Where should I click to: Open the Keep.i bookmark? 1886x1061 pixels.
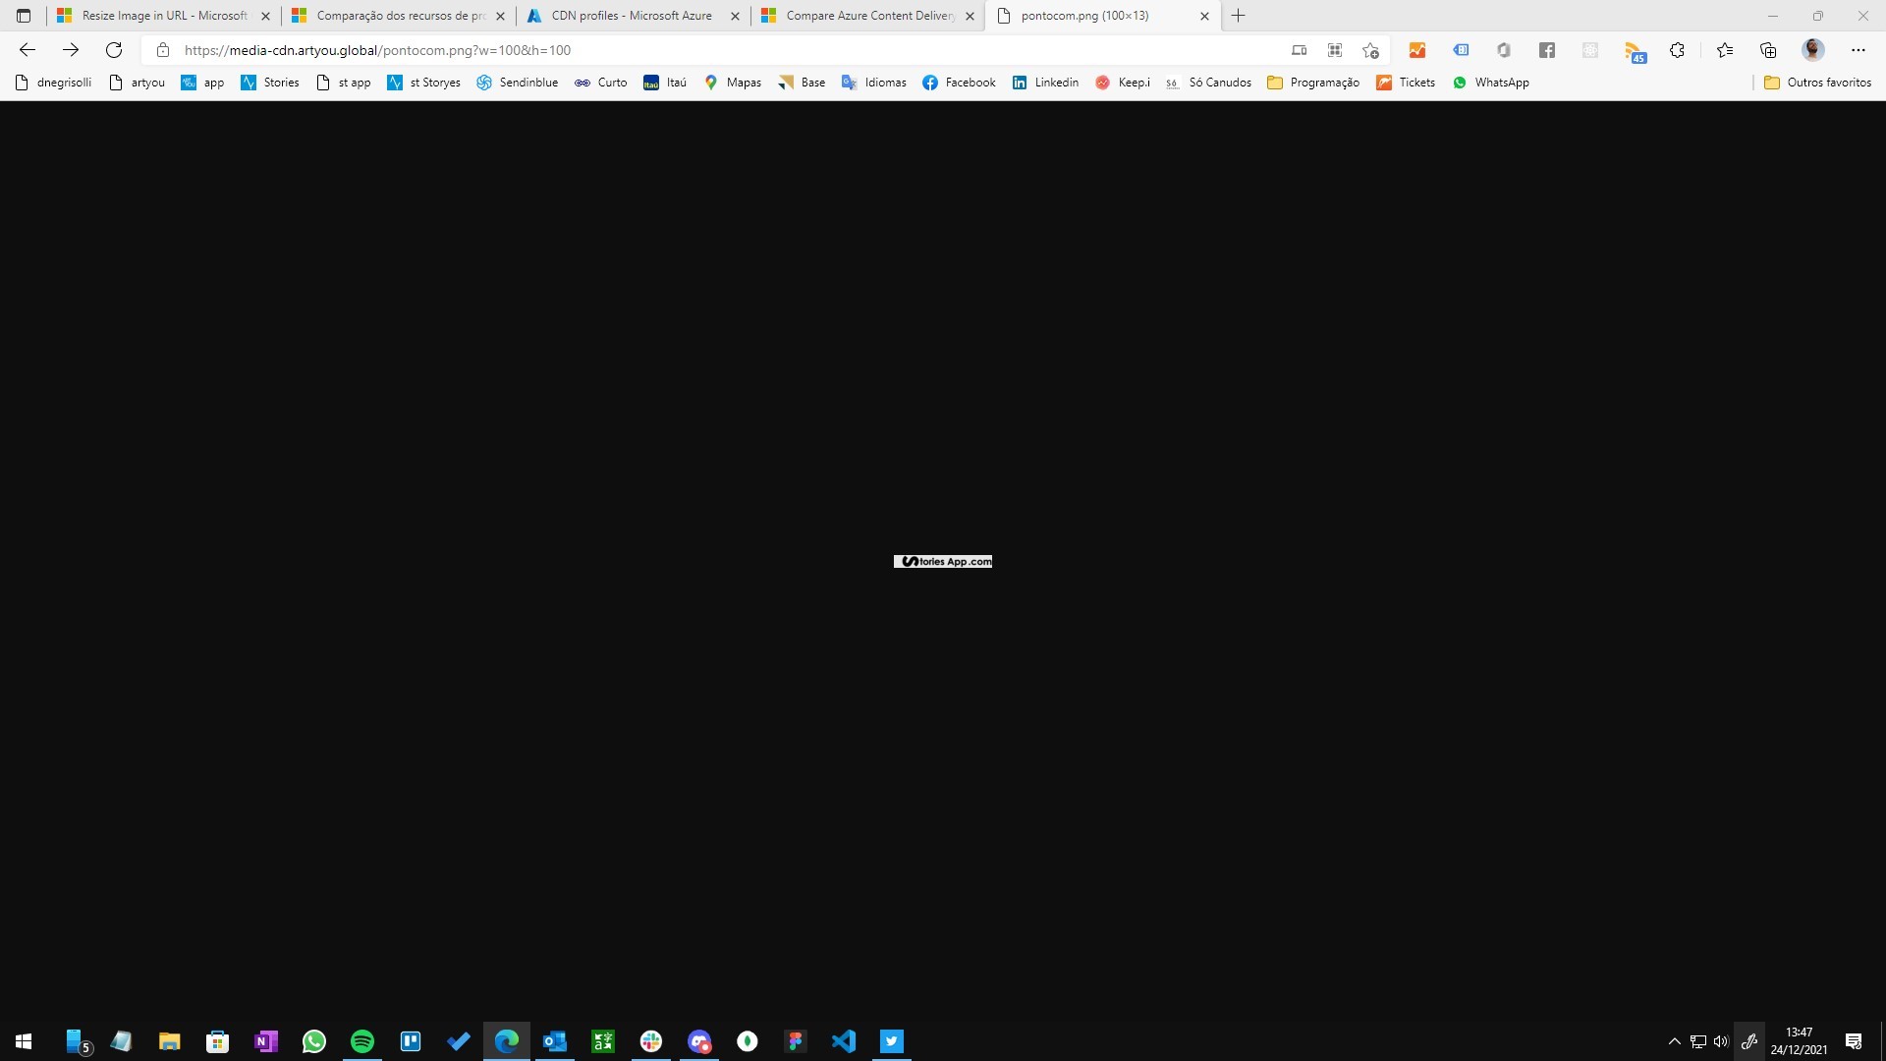coord(1123,83)
